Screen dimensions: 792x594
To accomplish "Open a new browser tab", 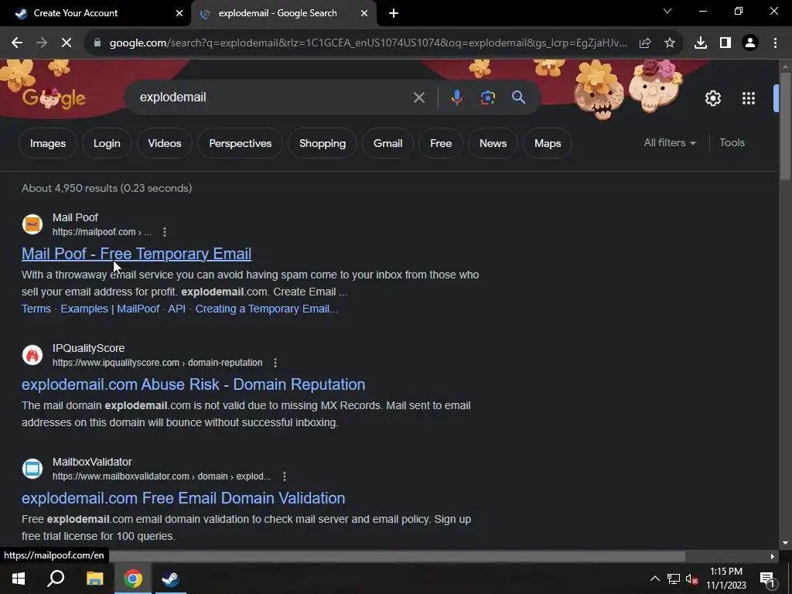I will (394, 13).
